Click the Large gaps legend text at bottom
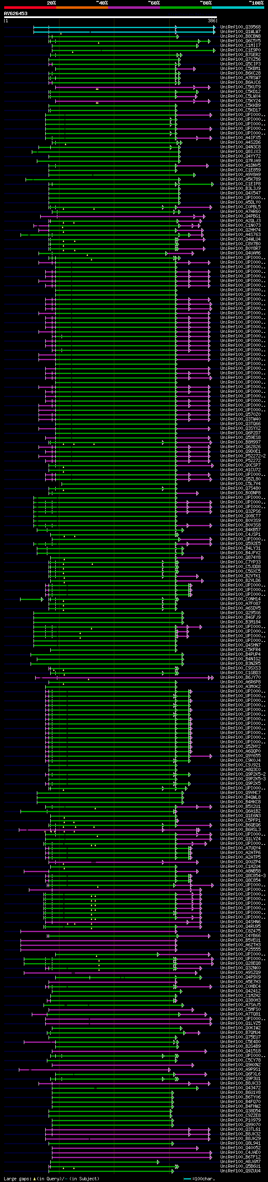The width and height of the screenshot is (268, 1182). pos(52,1178)
